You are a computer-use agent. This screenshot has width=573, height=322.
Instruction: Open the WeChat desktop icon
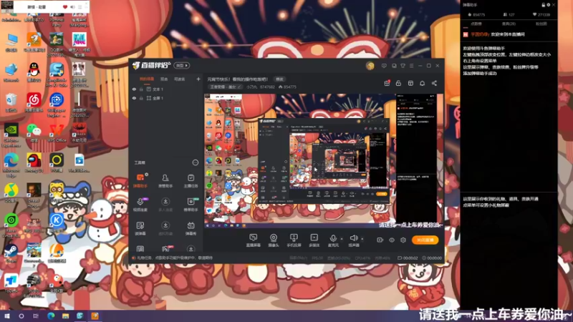point(34,132)
